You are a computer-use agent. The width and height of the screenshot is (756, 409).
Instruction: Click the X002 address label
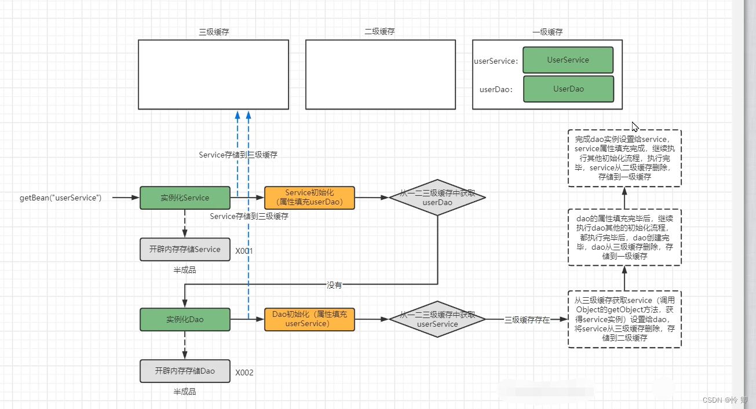[x=244, y=373]
